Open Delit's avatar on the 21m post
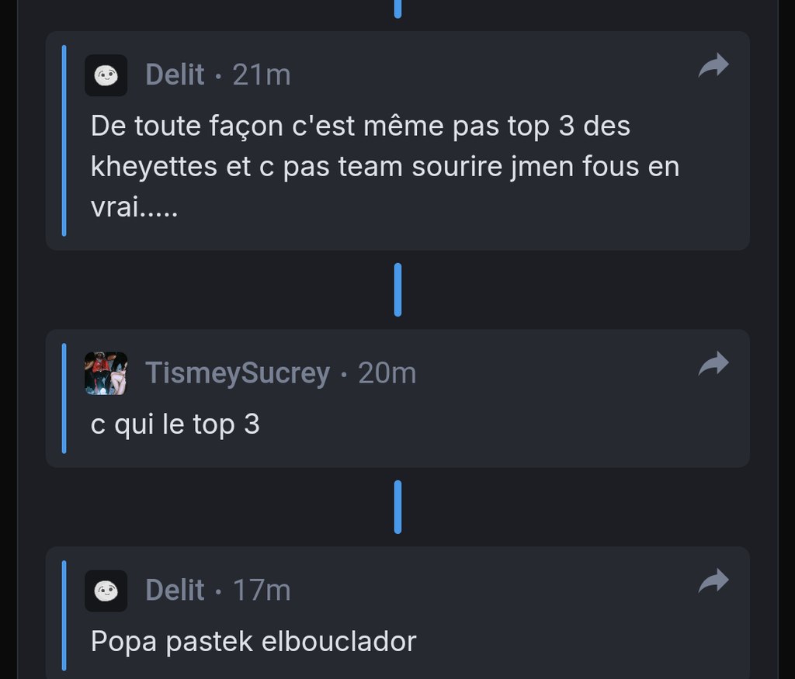 (x=106, y=75)
